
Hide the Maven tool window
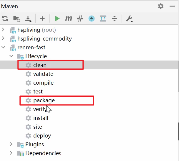pyautogui.click(x=172, y=6)
